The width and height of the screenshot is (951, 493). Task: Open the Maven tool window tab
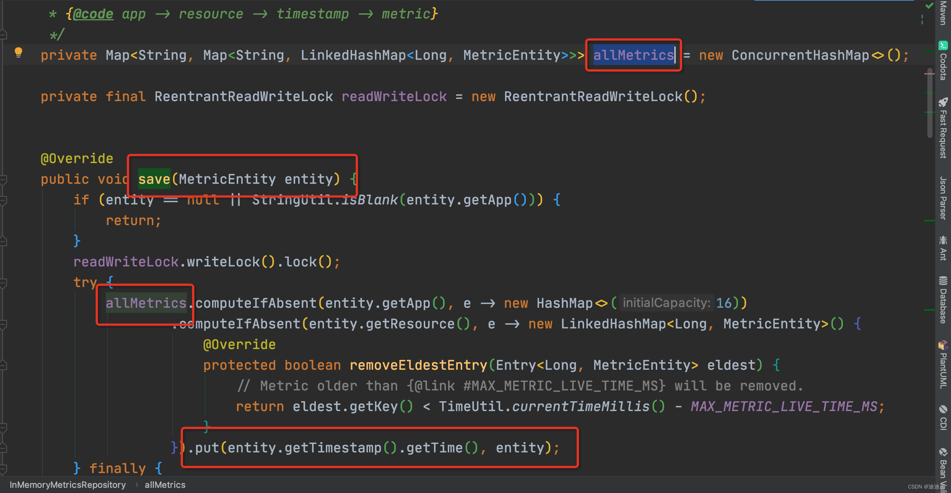[x=943, y=13]
